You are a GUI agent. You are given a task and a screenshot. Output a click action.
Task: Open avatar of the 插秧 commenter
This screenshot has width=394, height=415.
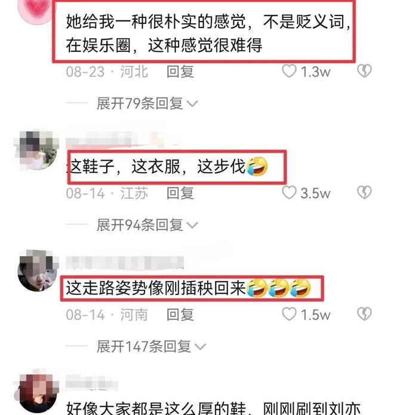click(x=37, y=270)
